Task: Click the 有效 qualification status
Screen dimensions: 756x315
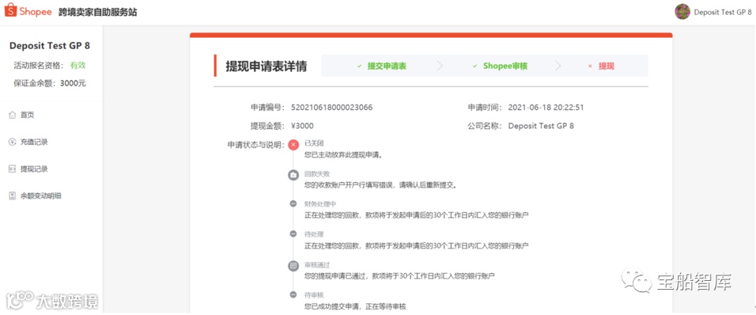Action: [x=78, y=65]
